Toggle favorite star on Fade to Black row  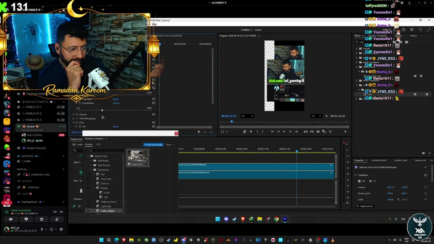pos(88,211)
